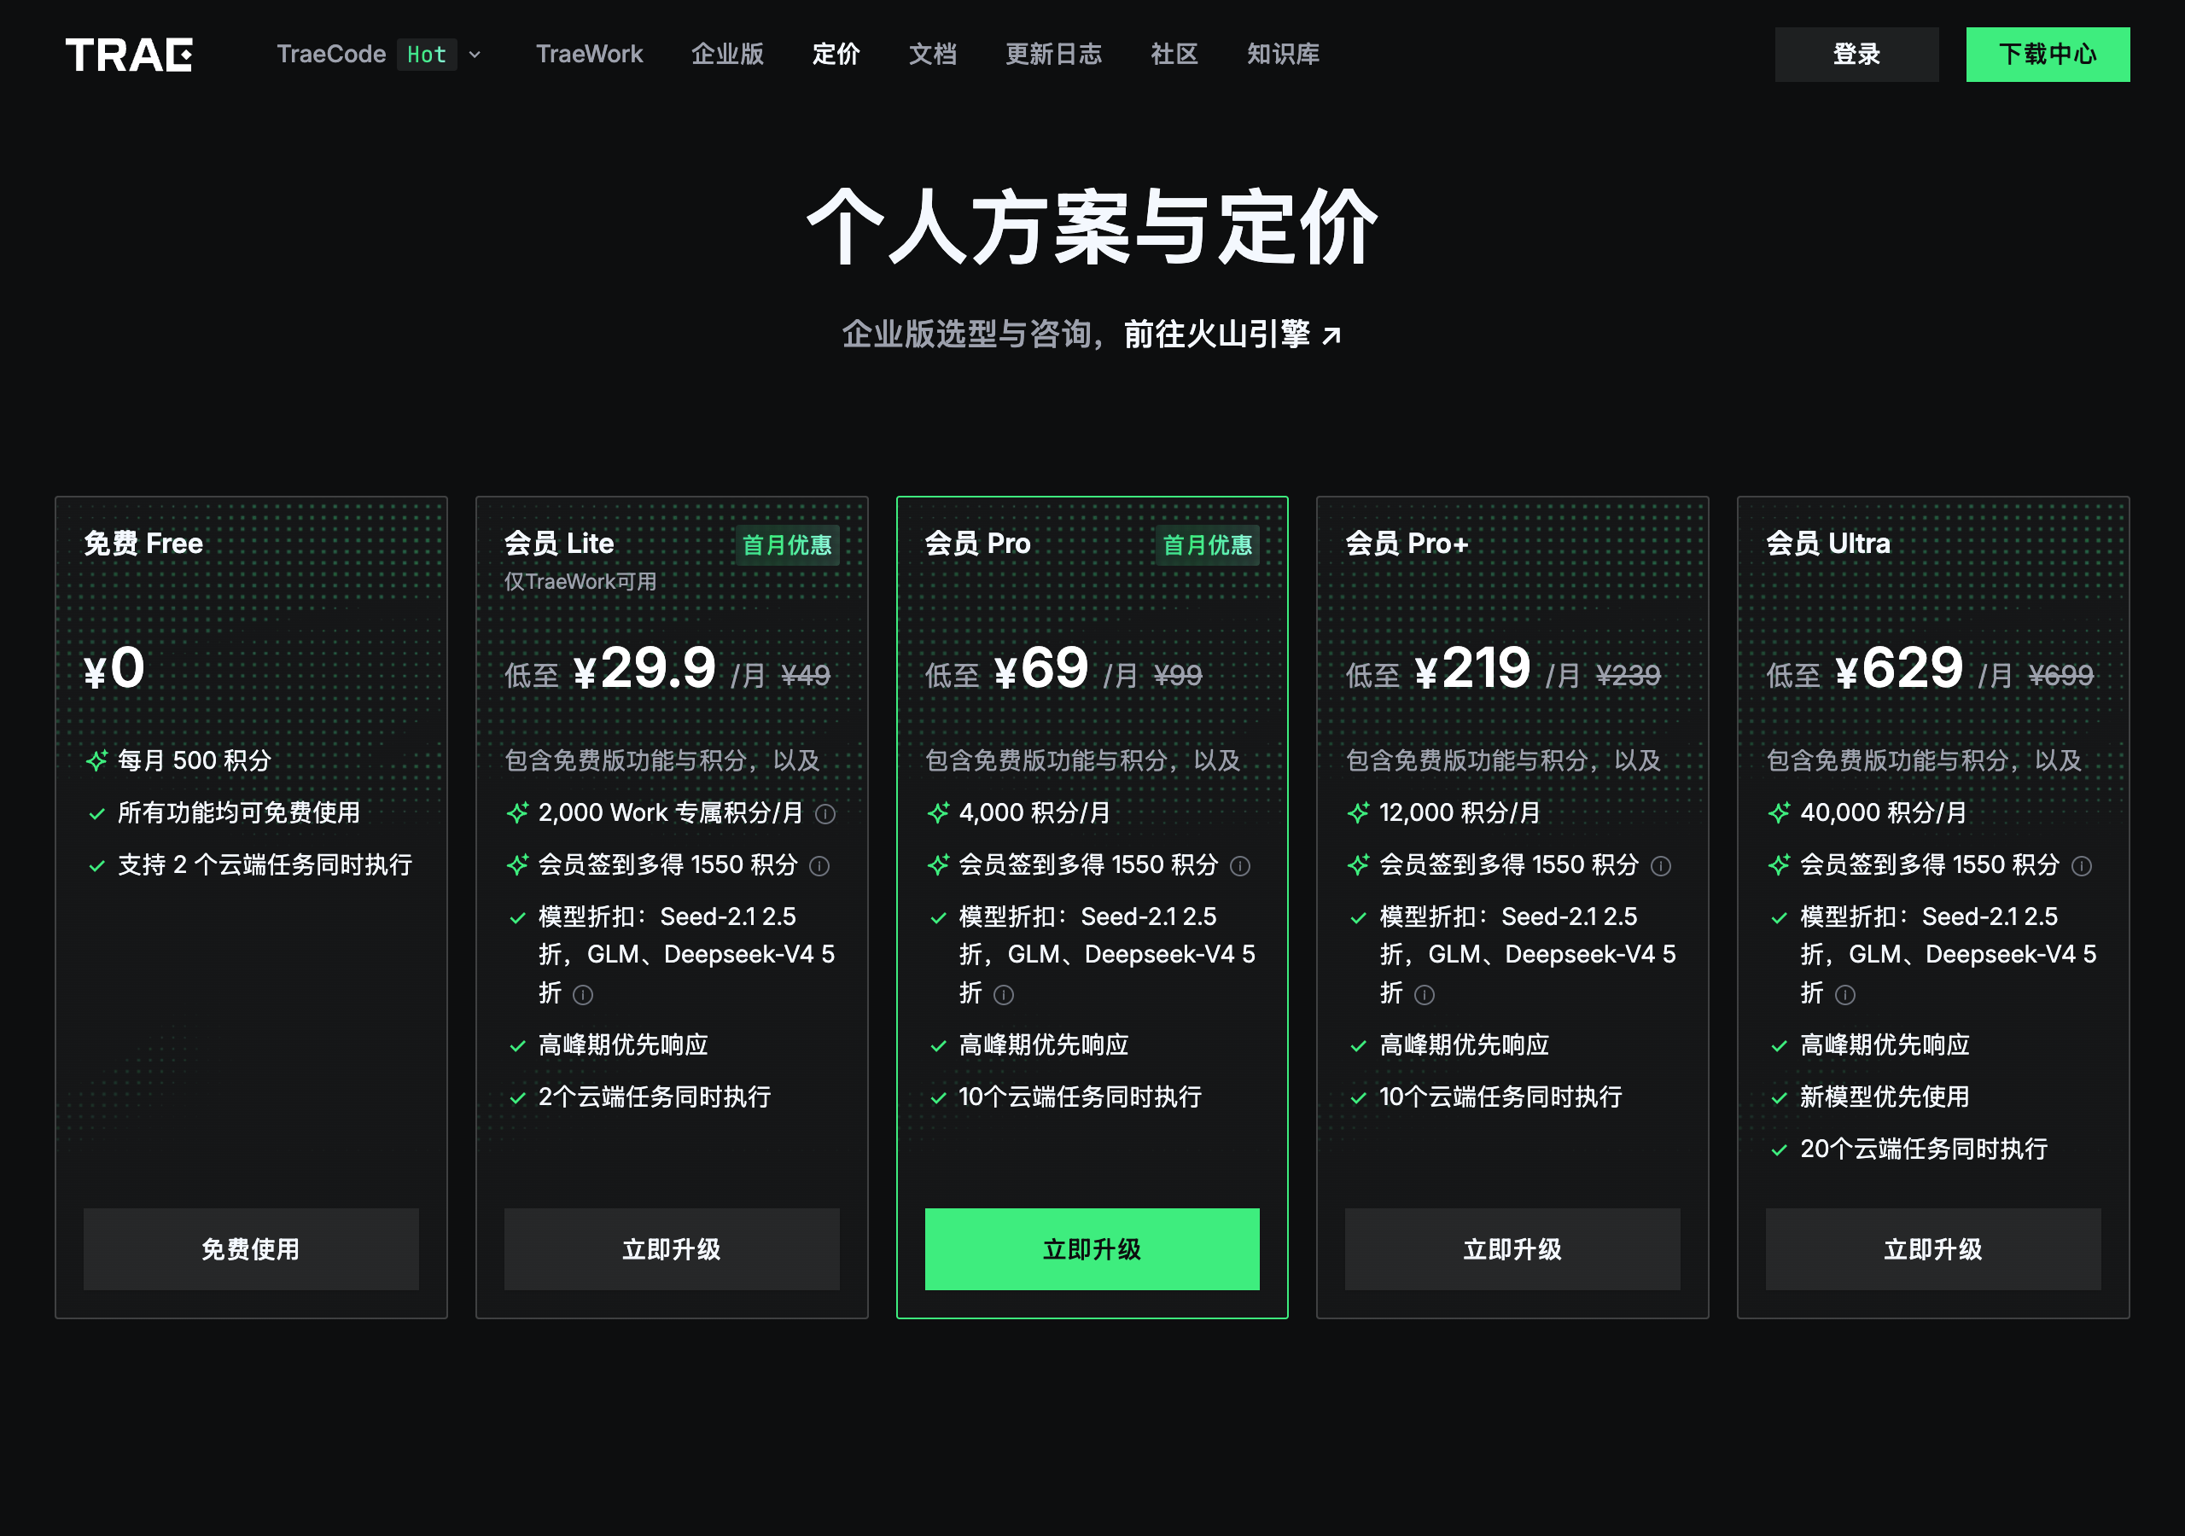Click 新模型优先使用 in Ultra card
This screenshot has width=2185, height=1536.
click(1885, 1097)
